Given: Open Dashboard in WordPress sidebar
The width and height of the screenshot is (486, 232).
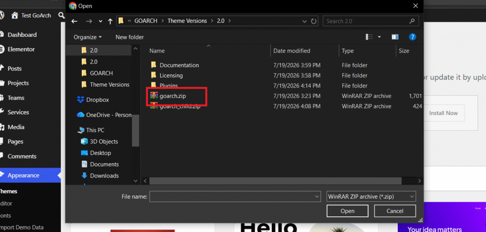Looking at the screenshot, I should pos(22,35).
